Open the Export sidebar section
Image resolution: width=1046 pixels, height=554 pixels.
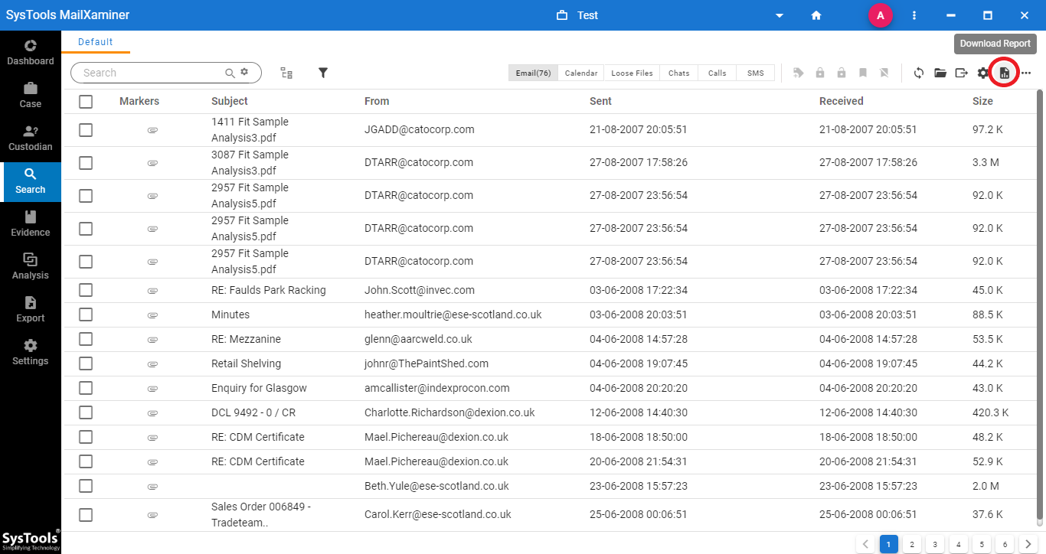(x=31, y=309)
